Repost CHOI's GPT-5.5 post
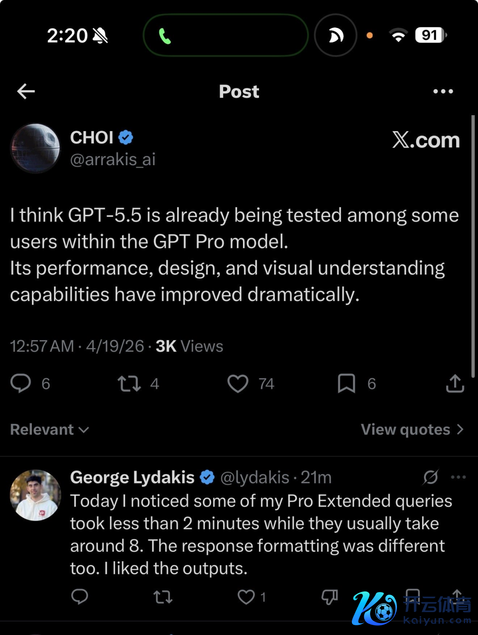The width and height of the screenshot is (478, 635). pos(129,383)
